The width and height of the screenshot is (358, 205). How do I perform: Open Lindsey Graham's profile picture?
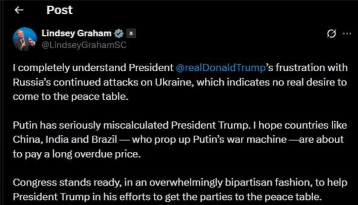click(x=25, y=39)
